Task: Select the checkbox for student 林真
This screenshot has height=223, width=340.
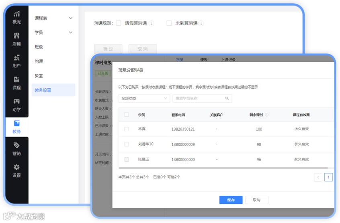Action: (x=127, y=129)
